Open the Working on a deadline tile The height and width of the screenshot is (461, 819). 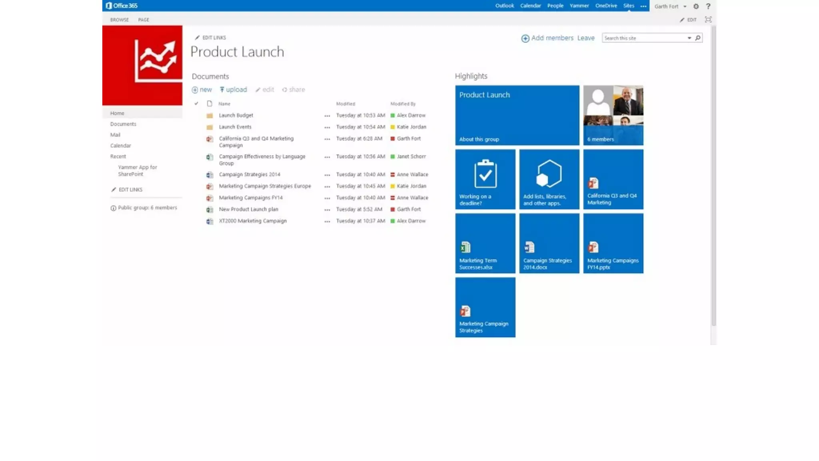(x=485, y=179)
